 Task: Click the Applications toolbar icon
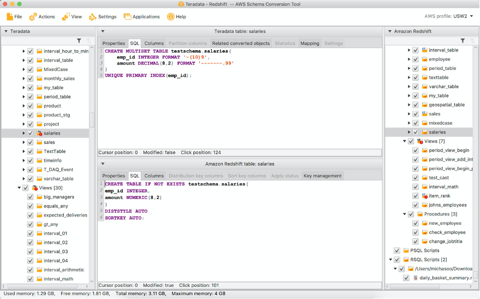(x=127, y=16)
